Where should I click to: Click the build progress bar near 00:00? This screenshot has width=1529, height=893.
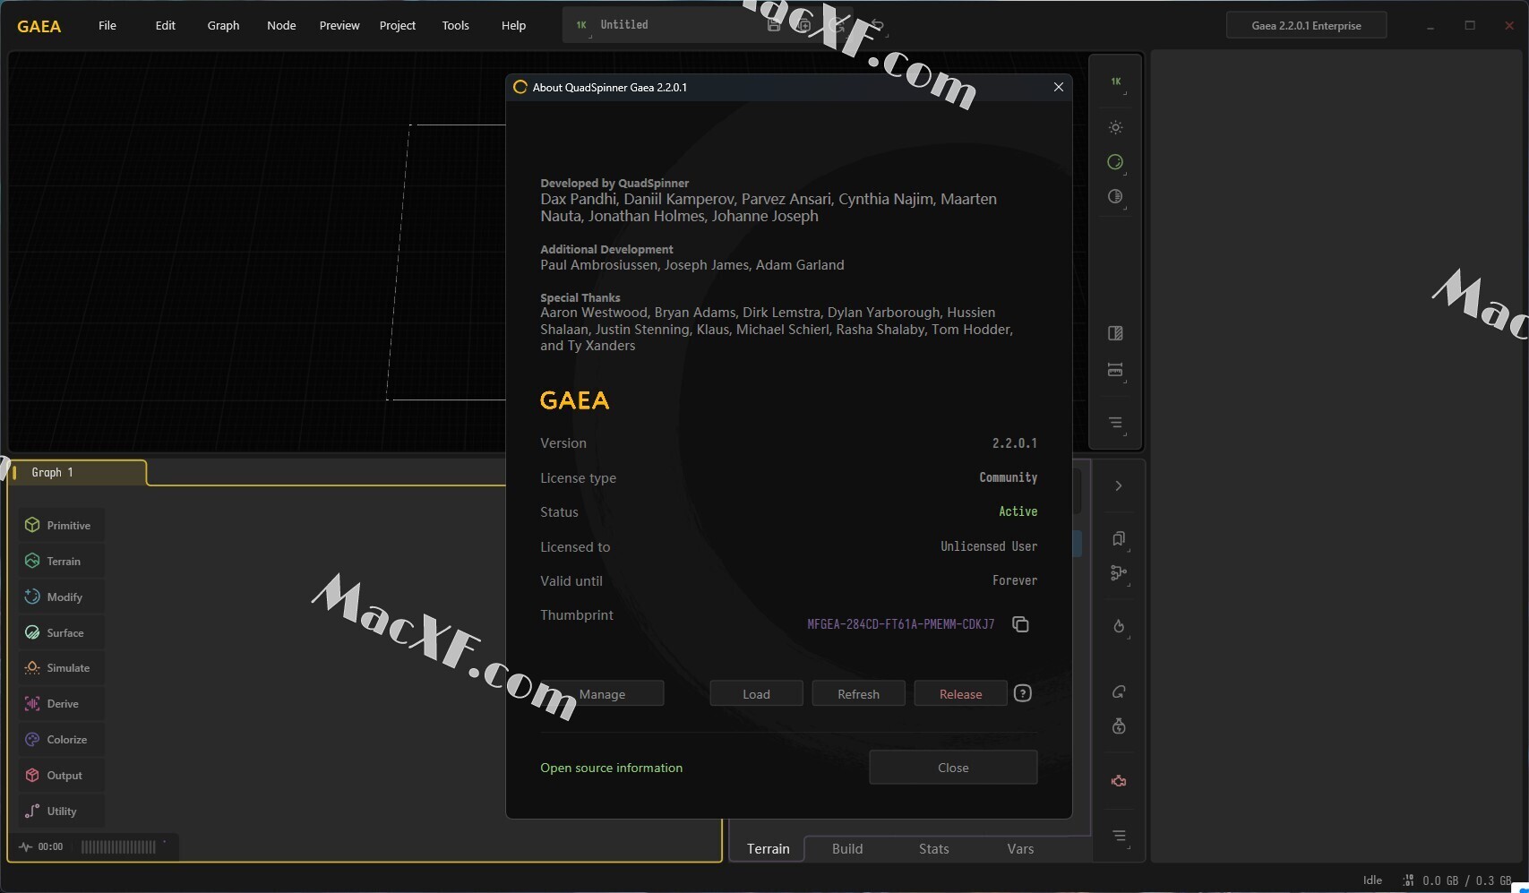tap(119, 846)
